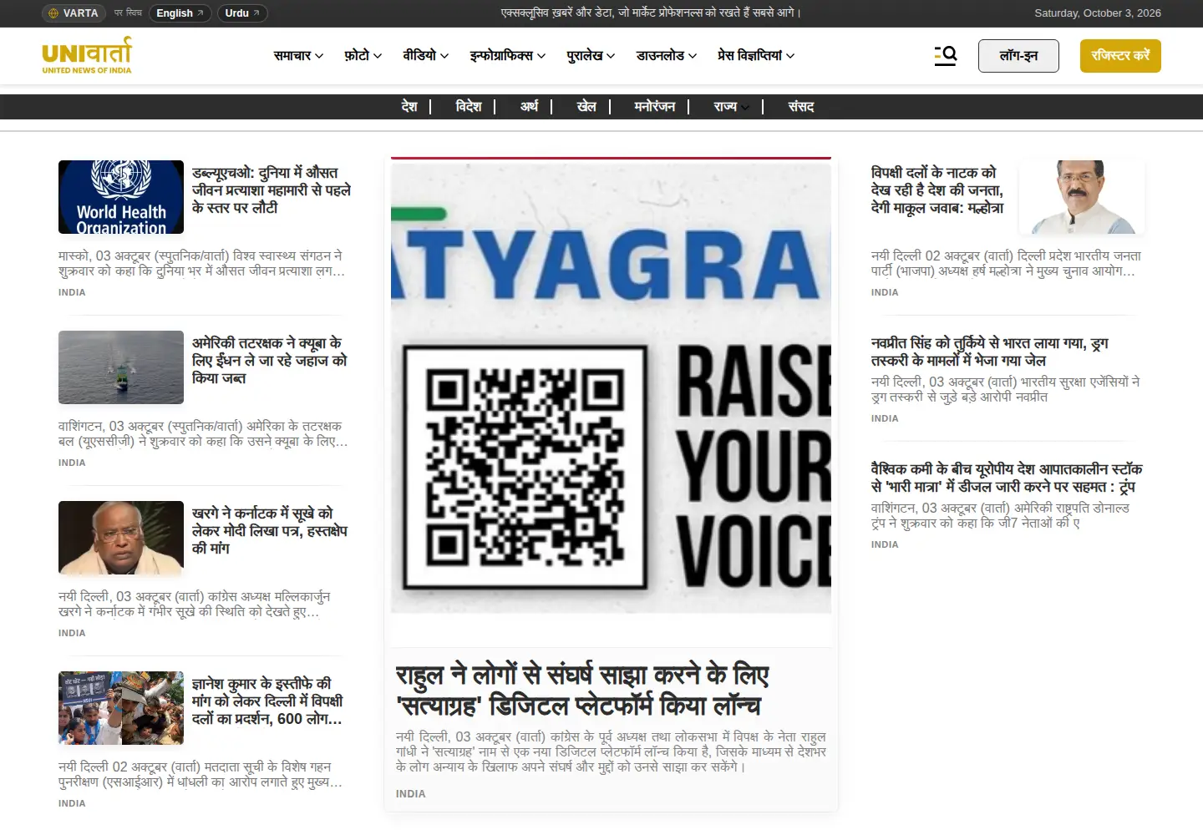Image resolution: width=1203 pixels, height=835 pixels.
Task: Open headline about Trump European diesel stocks
Action: click(x=1007, y=478)
